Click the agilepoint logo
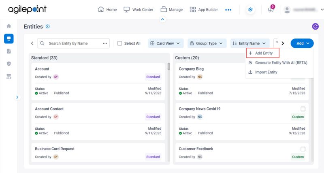This screenshot has width=324, height=173. click(x=27, y=9)
